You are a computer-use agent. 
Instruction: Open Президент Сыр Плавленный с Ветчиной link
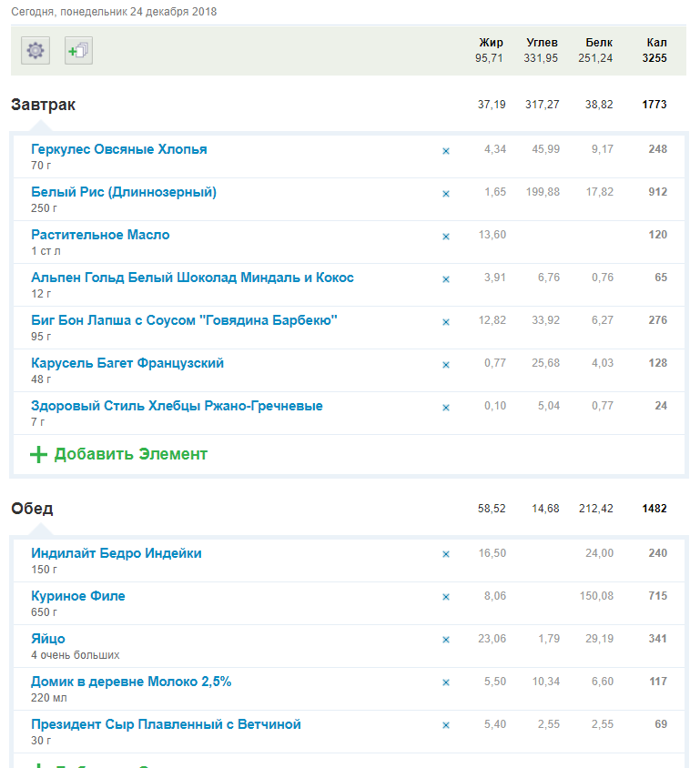click(166, 724)
